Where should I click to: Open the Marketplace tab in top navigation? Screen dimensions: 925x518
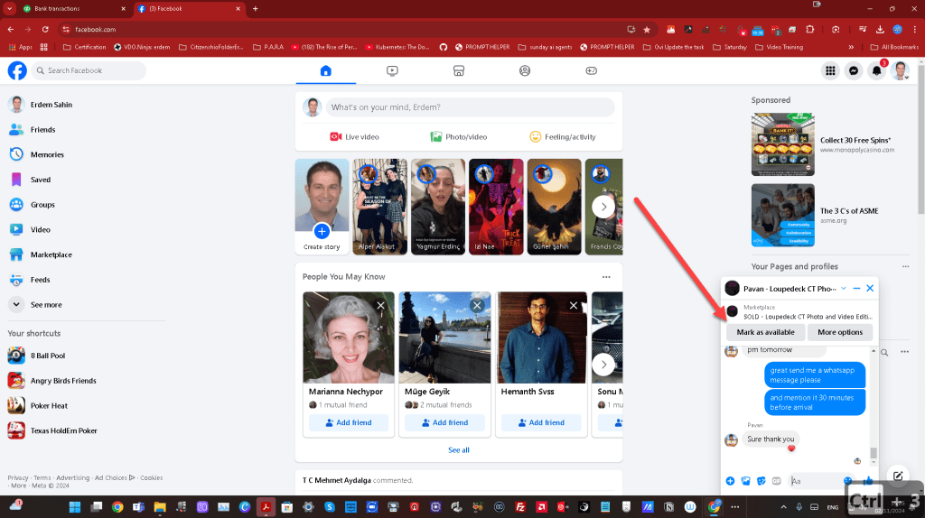458,70
